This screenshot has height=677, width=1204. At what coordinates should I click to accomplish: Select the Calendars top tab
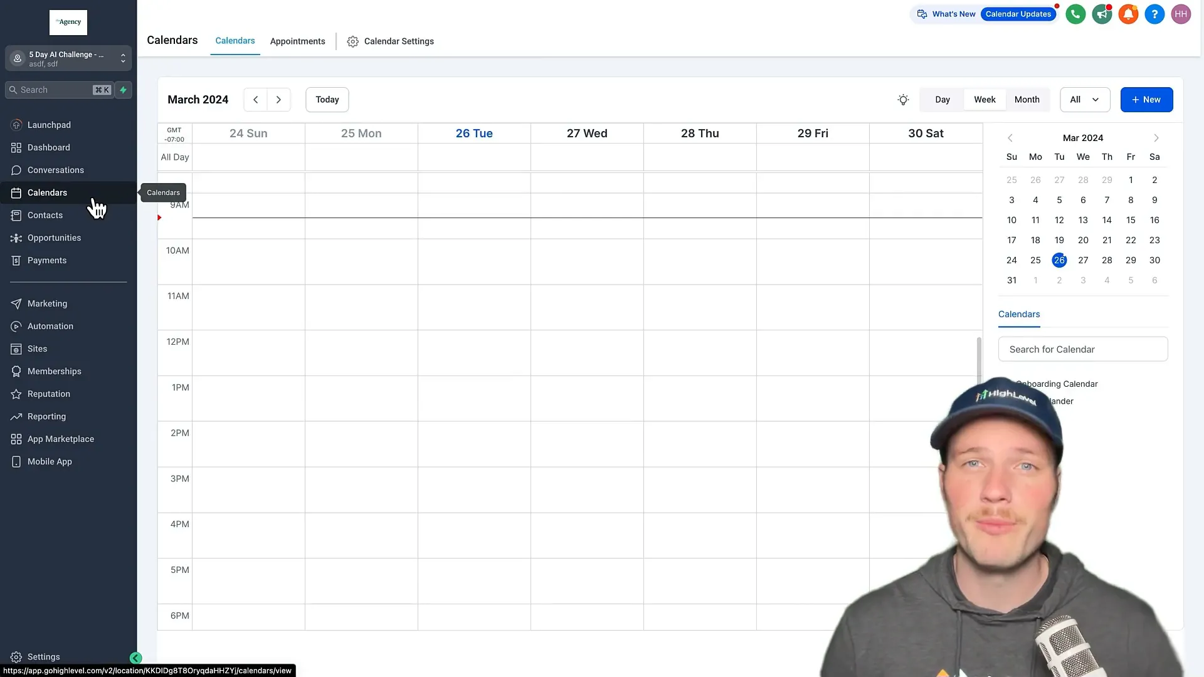[x=235, y=41]
